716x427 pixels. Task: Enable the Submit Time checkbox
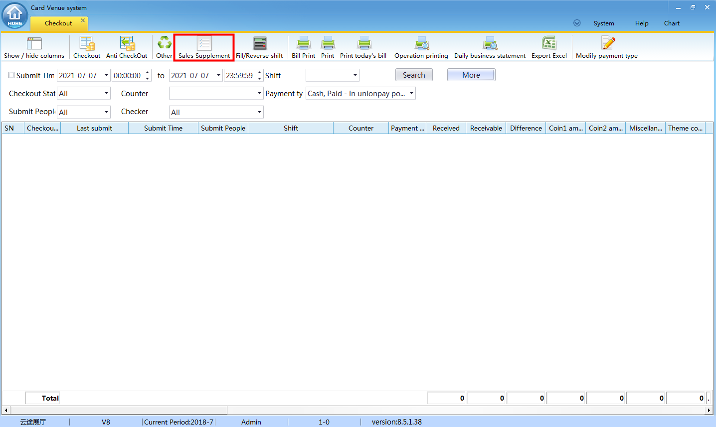[11, 75]
